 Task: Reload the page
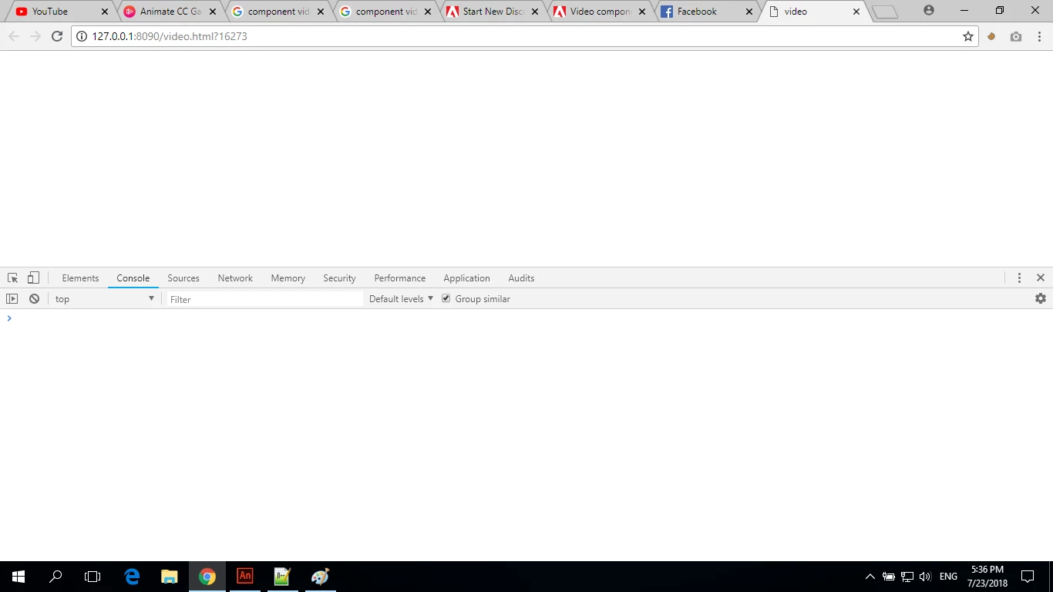(57, 36)
